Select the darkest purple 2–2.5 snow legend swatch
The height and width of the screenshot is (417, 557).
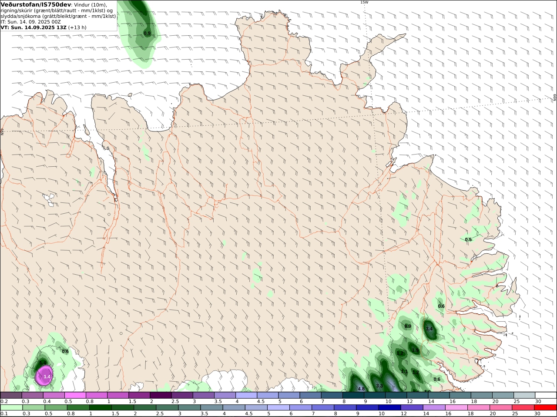(x=161, y=395)
